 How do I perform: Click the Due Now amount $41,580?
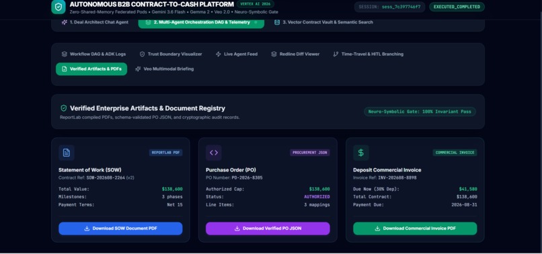click(468, 189)
